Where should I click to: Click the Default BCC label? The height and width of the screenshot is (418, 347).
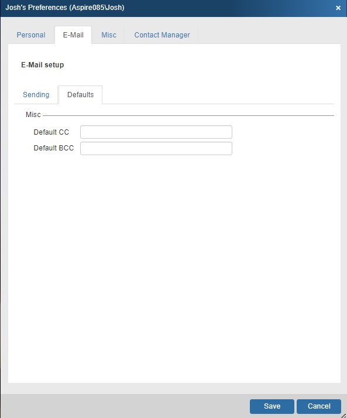click(x=54, y=148)
